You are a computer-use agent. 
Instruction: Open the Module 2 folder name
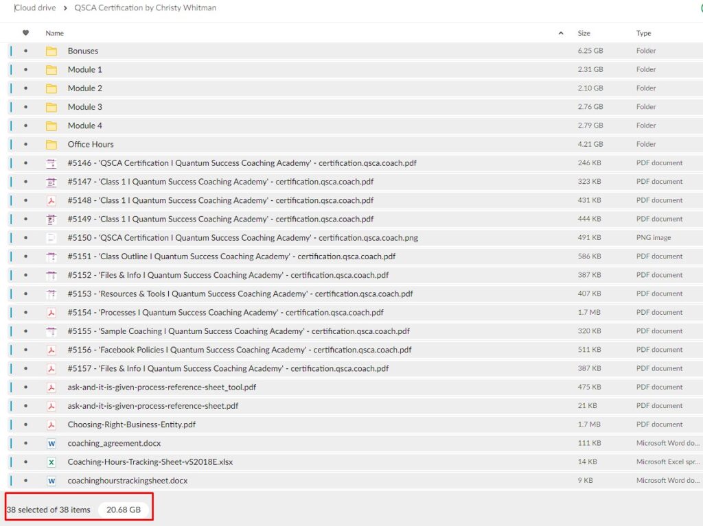85,88
